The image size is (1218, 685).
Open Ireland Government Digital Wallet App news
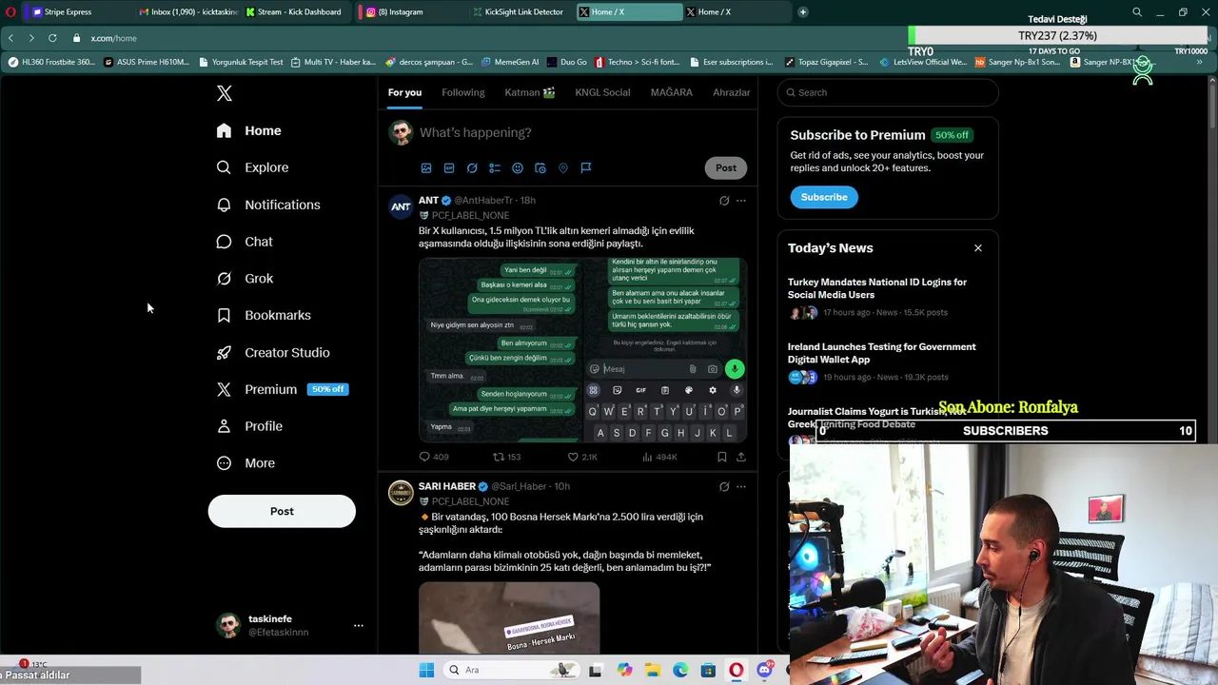(887, 361)
